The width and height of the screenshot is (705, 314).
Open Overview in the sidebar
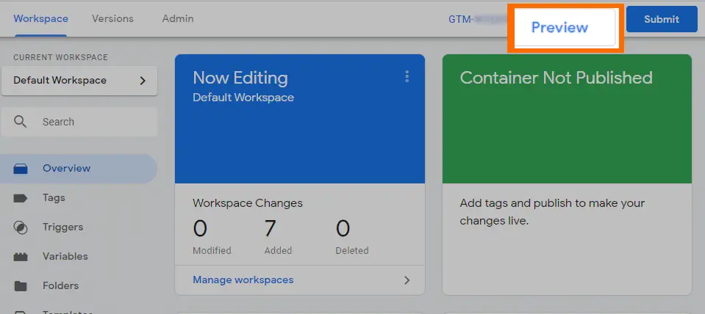pyautogui.click(x=78, y=168)
